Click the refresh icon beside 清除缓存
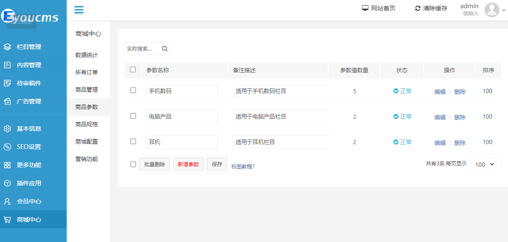 tap(418, 8)
